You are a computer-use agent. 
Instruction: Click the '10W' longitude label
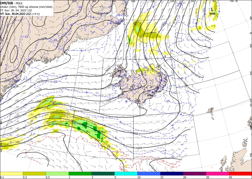point(172,1)
